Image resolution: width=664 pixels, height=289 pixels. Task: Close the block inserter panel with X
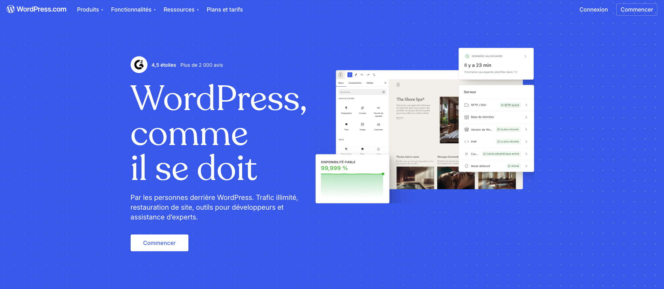[x=385, y=83]
